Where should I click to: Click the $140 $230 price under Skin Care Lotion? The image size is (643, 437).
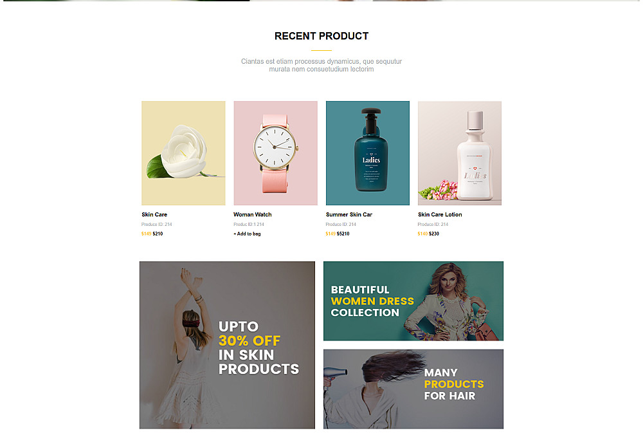[x=428, y=234]
